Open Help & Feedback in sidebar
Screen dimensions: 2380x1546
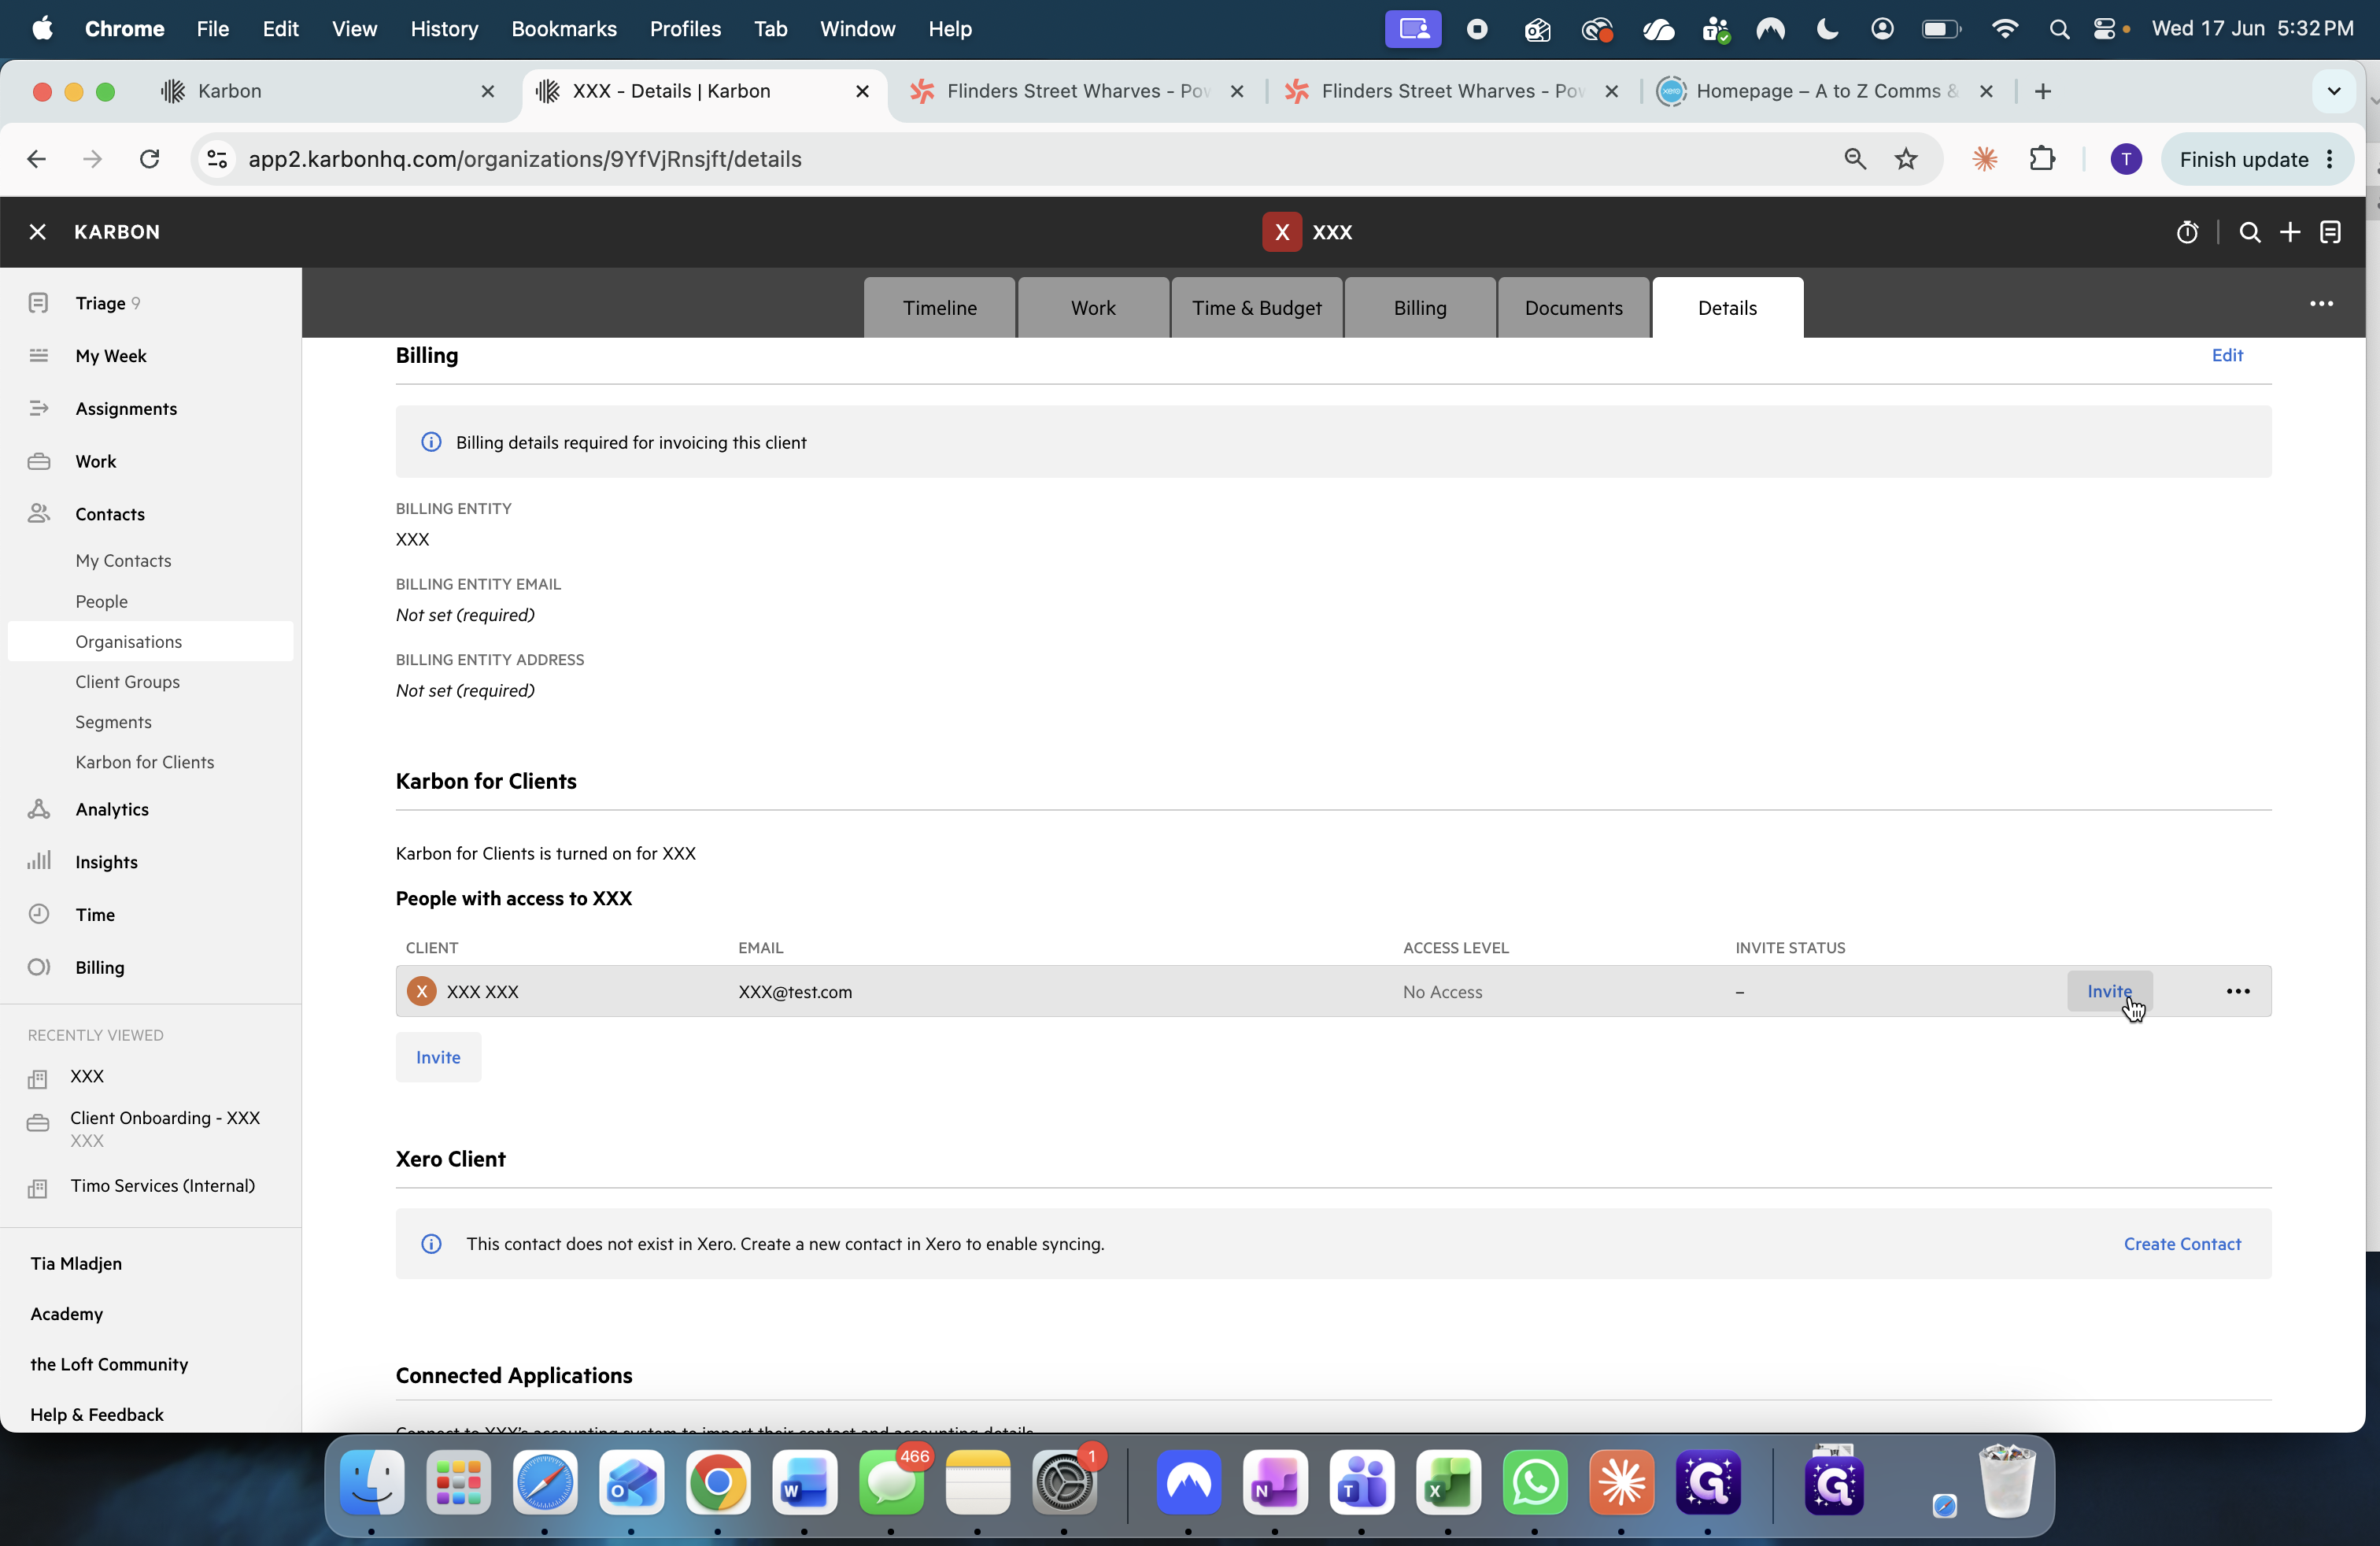(97, 1414)
